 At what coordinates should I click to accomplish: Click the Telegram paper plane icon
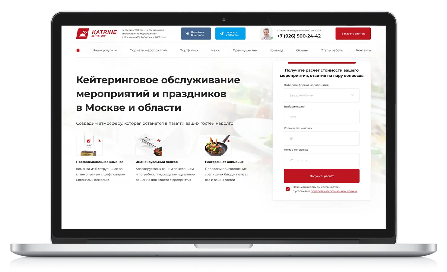222,34
